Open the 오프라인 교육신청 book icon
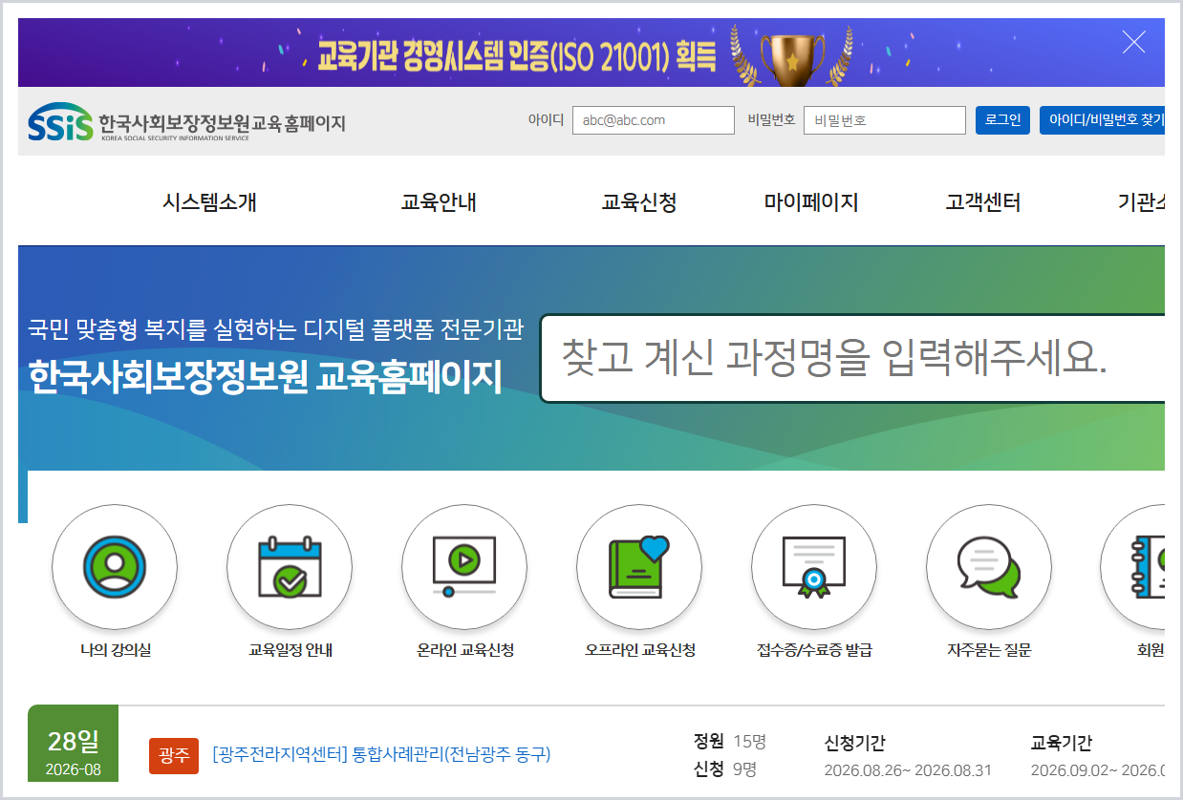 click(639, 567)
